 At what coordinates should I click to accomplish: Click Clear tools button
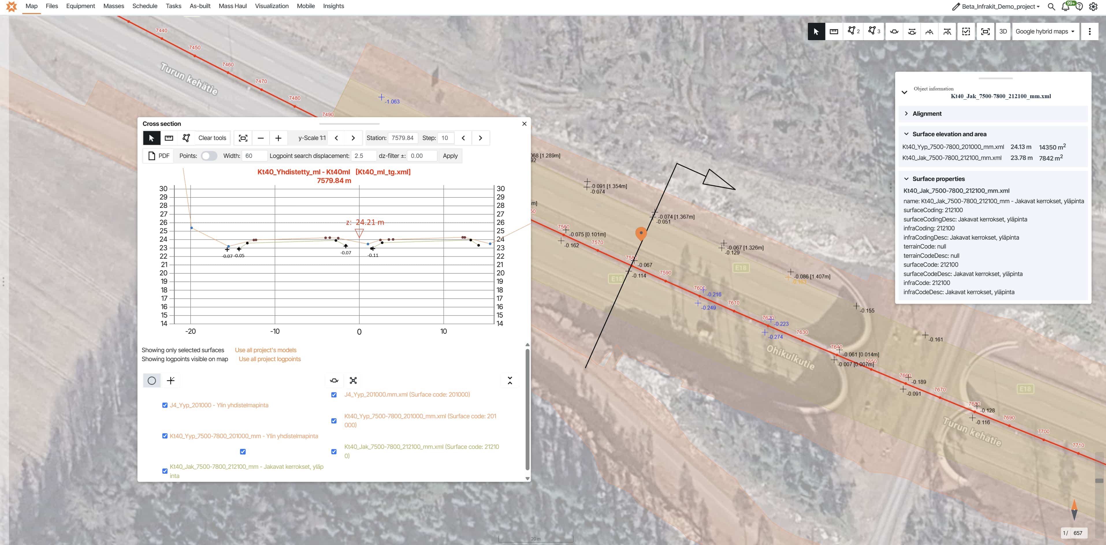tap(212, 138)
